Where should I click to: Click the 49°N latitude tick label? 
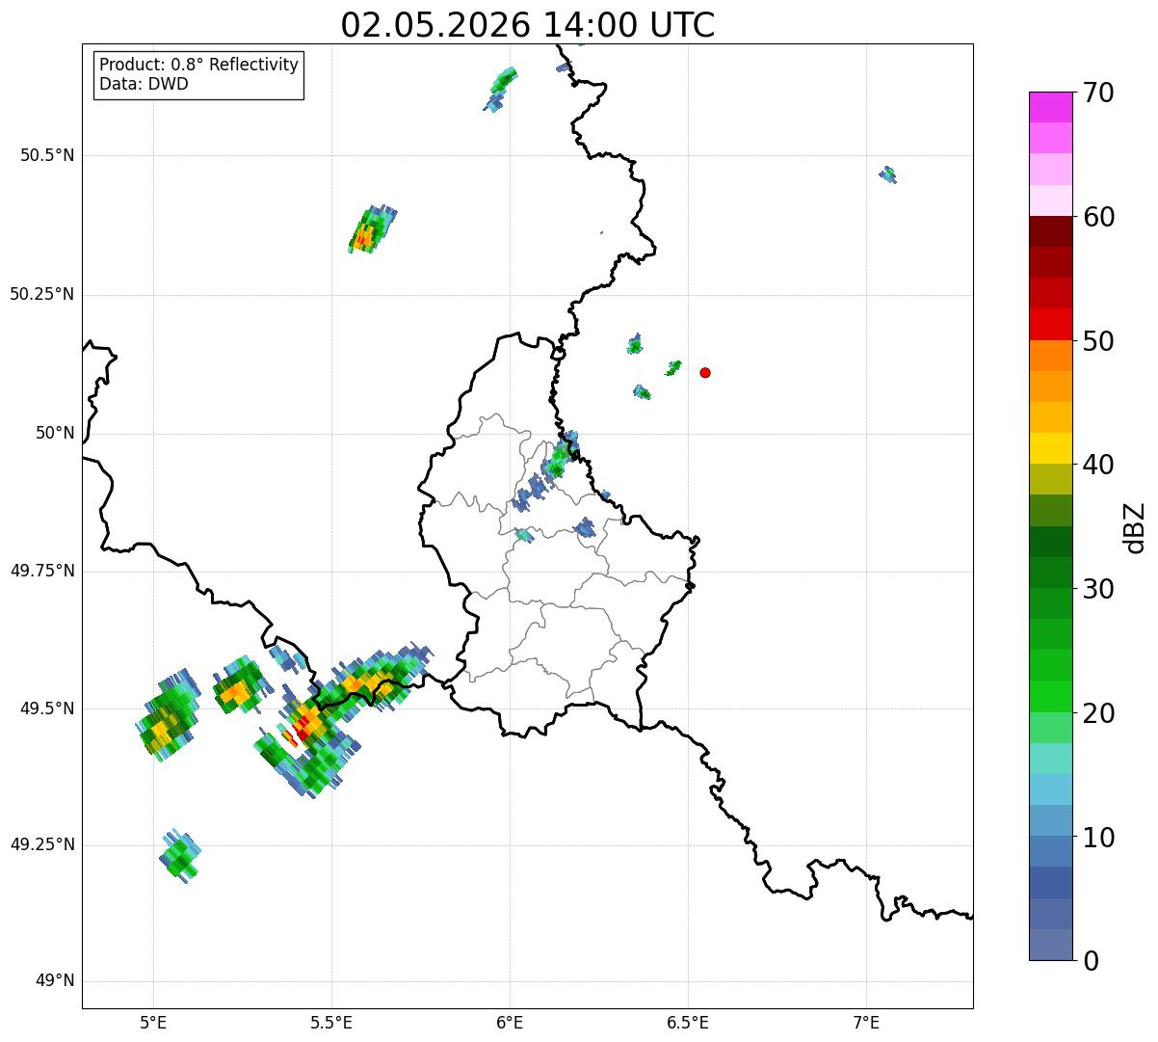54,981
